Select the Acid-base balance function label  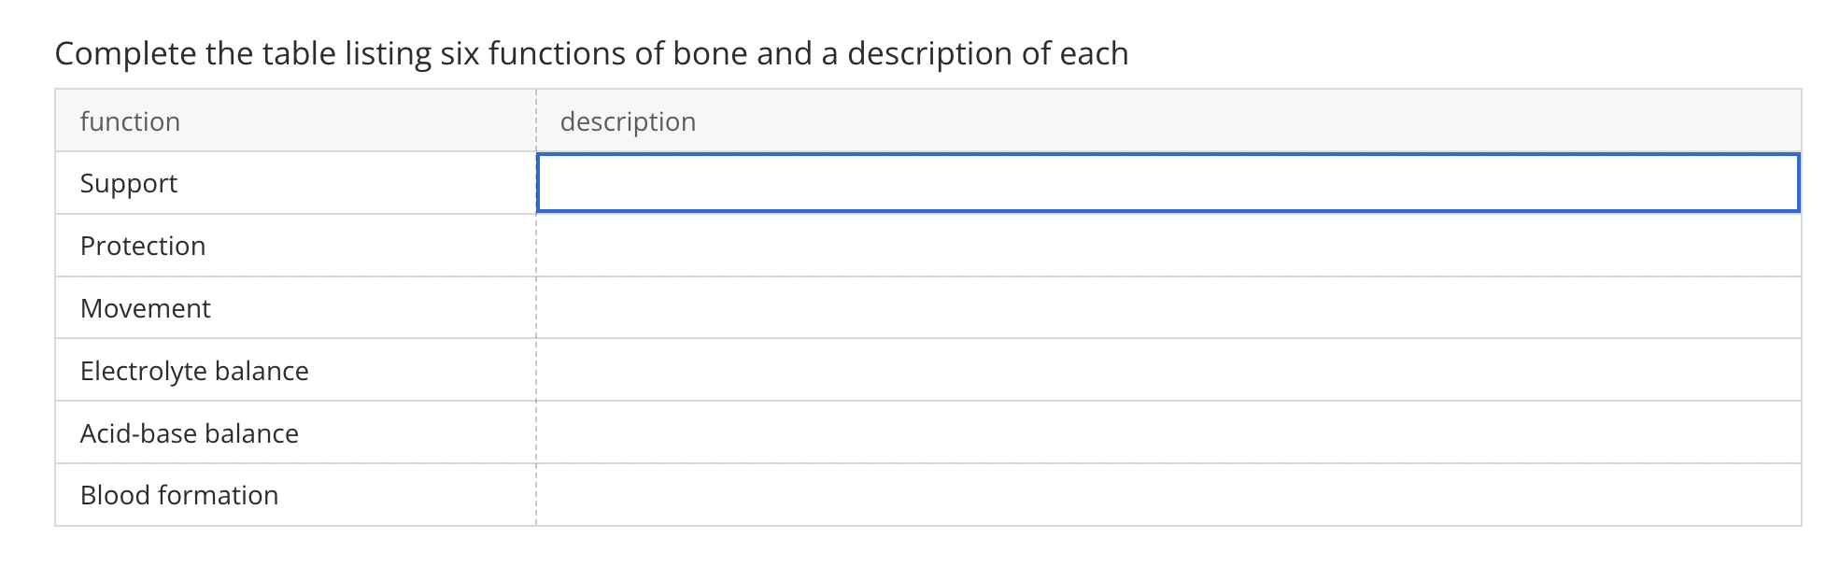tap(189, 433)
